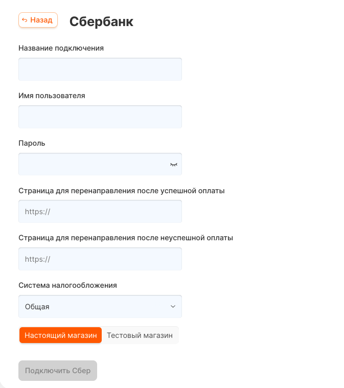Click the successful payment redirect label
The height and width of the screenshot is (388, 344).
point(122,191)
